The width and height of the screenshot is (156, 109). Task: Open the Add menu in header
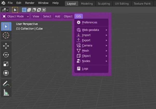[57, 16]
